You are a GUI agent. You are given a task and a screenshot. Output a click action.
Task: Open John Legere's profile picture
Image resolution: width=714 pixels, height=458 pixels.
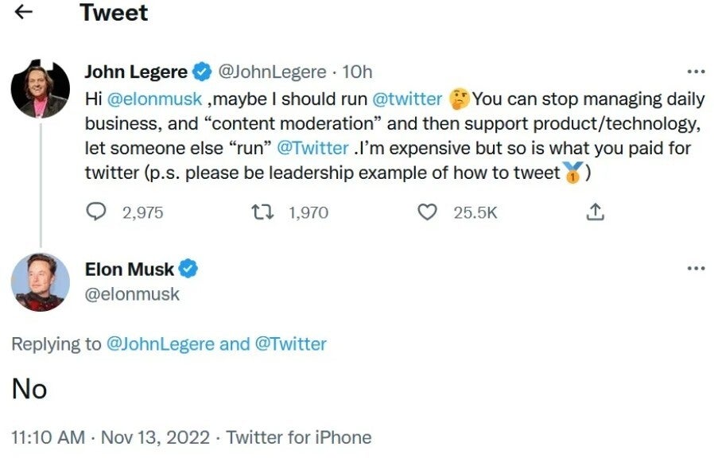point(40,88)
